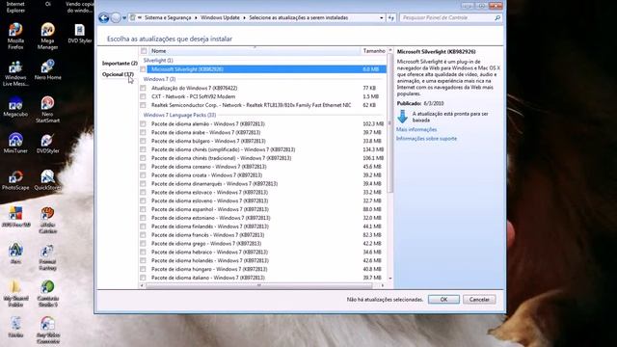This screenshot has height=347, width=617.
Task: Sort updates by the Tamanho column
Action: tap(374, 51)
